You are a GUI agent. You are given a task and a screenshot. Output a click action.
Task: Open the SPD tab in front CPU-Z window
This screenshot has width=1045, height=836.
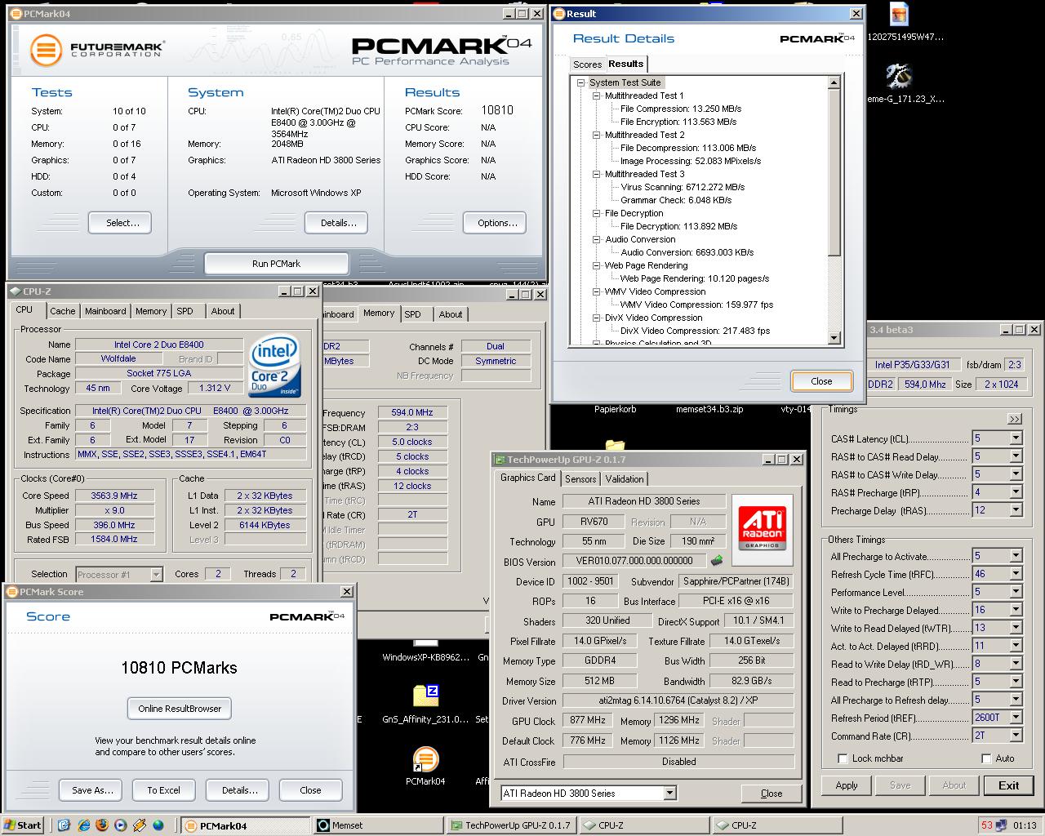click(185, 311)
